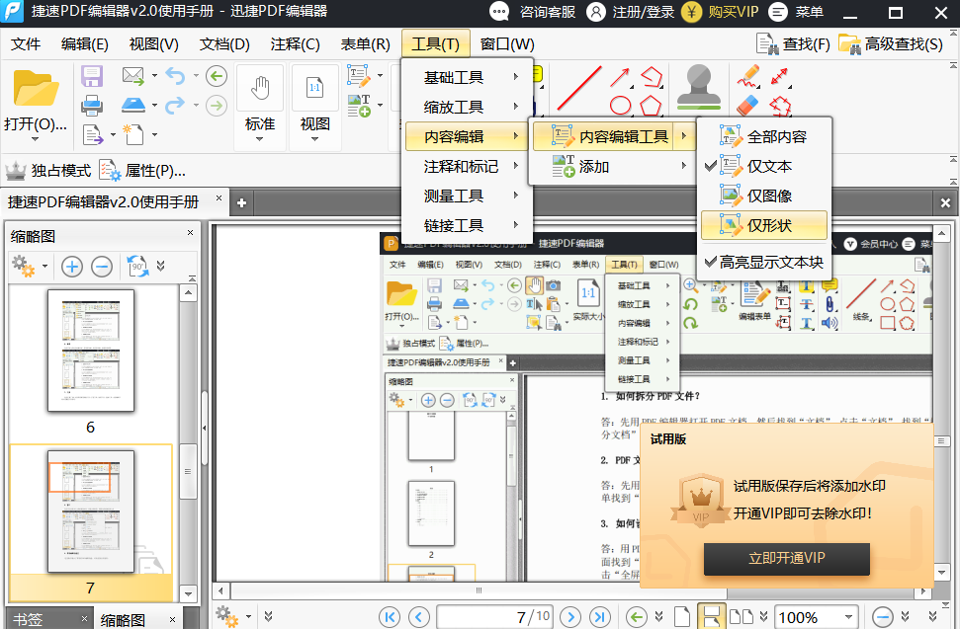Image resolution: width=960 pixels, height=629 pixels.
Task: Open 高级查找(S) advanced search
Action: (x=891, y=44)
